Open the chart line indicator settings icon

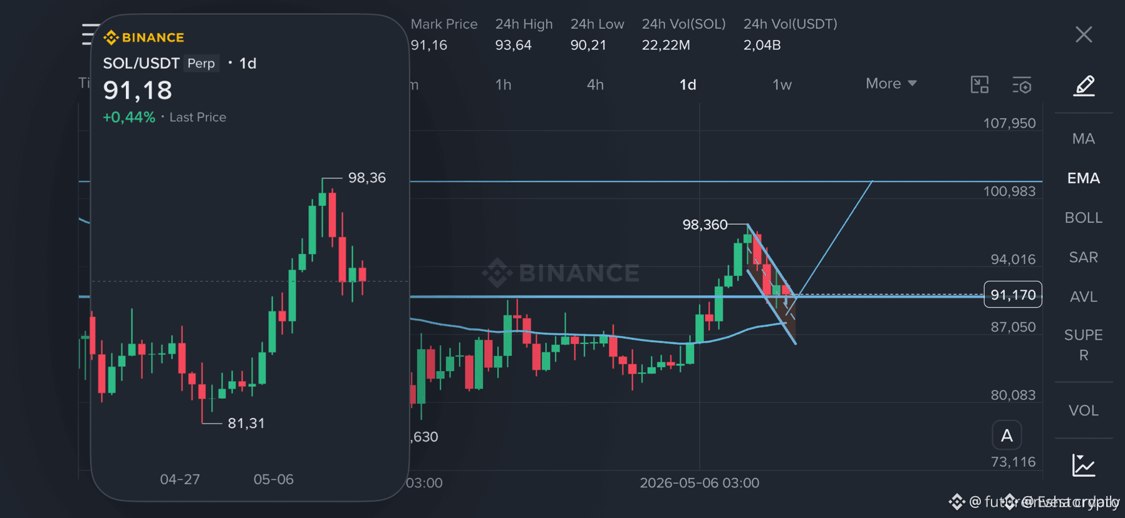coord(1084,465)
